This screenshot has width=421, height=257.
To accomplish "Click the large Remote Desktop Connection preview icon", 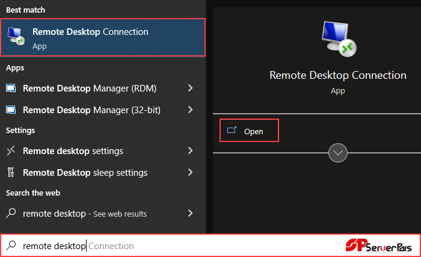I will click(339, 39).
